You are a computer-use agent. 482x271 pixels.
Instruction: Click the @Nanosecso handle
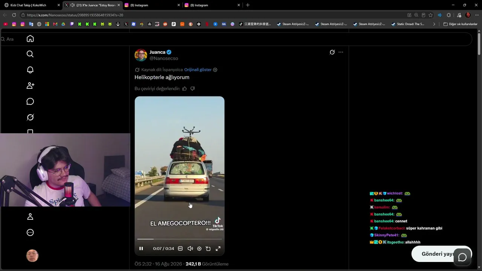[x=164, y=58]
